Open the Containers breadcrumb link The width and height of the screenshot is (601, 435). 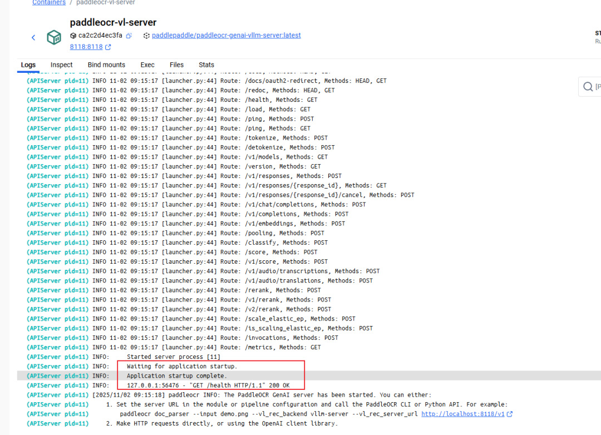click(x=49, y=2)
